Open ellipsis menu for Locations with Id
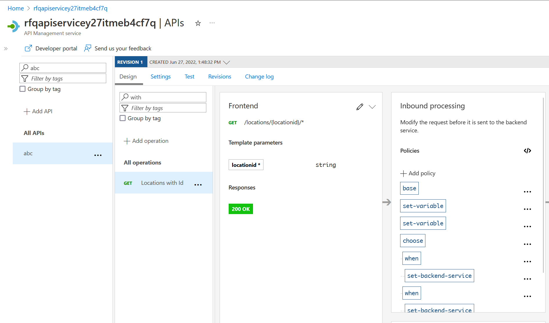Screen dimensions: 549x323 (x=198, y=185)
